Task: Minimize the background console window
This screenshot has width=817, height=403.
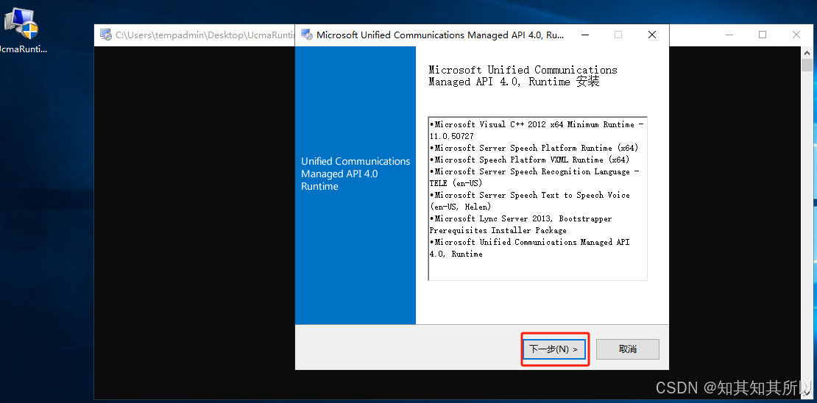Action: pos(729,35)
